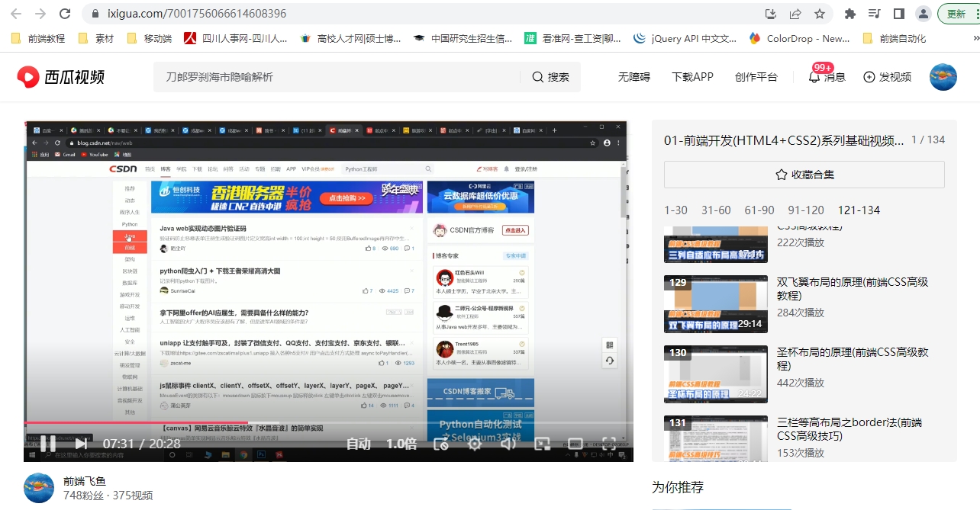Open the browser extensions puzzle icon
This screenshot has width=980, height=510.
850,14
